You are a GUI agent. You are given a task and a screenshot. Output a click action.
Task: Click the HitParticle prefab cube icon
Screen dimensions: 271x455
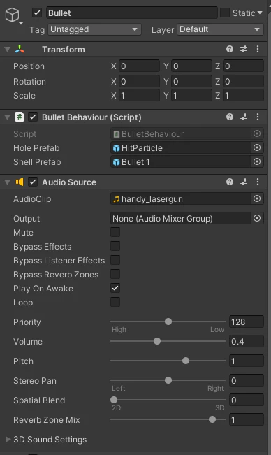116,148
